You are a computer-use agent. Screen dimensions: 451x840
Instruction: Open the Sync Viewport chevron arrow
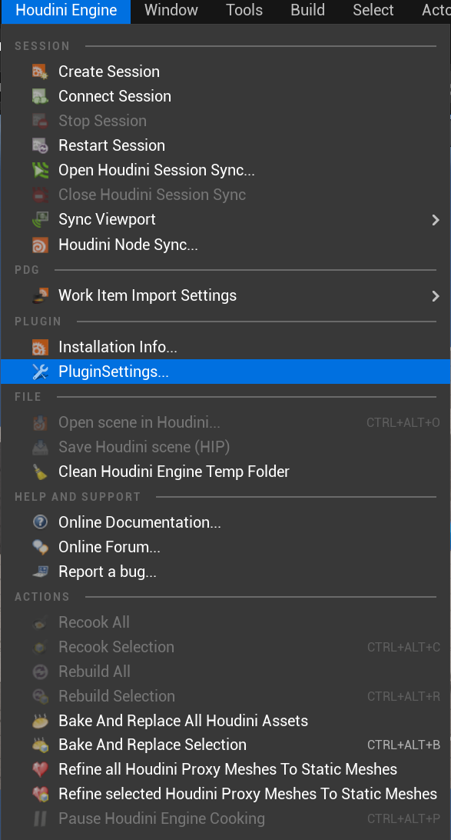pos(436,219)
